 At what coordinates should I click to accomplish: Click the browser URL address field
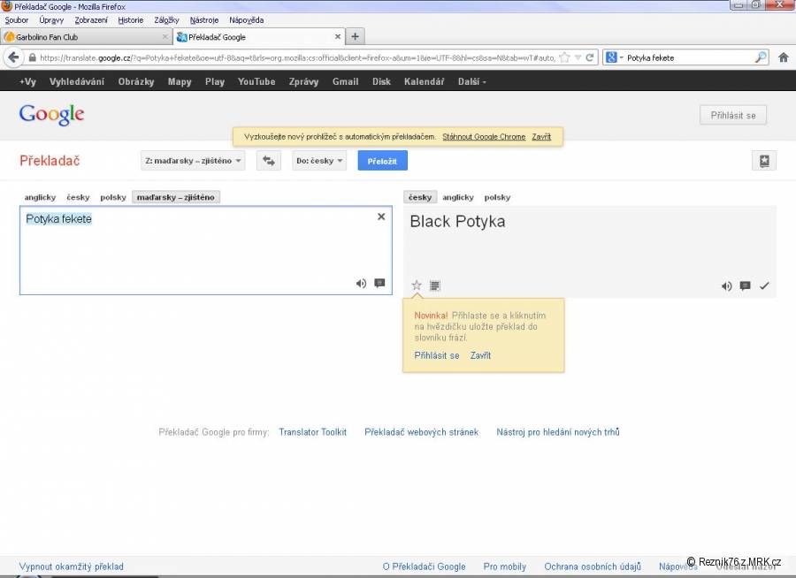[x=297, y=57]
